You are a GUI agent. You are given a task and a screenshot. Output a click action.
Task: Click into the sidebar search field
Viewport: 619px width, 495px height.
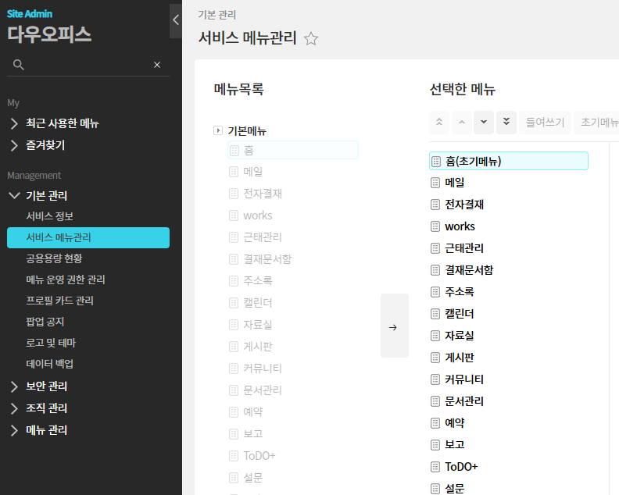(86, 65)
